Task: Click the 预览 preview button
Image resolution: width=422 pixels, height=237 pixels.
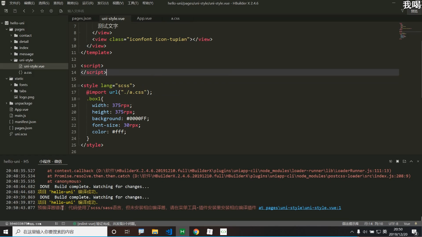Action: coord(414,11)
